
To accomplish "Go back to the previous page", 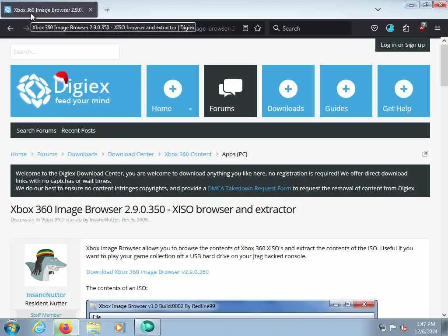I will click(10, 28).
